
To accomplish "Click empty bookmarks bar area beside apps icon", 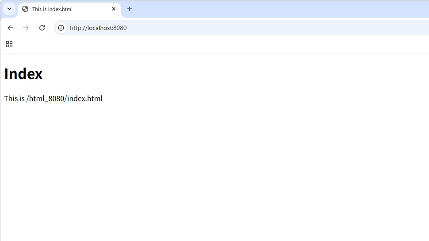I will (x=177, y=44).
